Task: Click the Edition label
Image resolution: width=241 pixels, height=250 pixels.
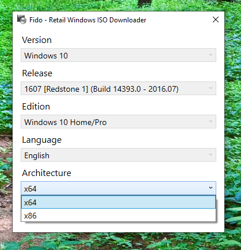Action: (36, 107)
